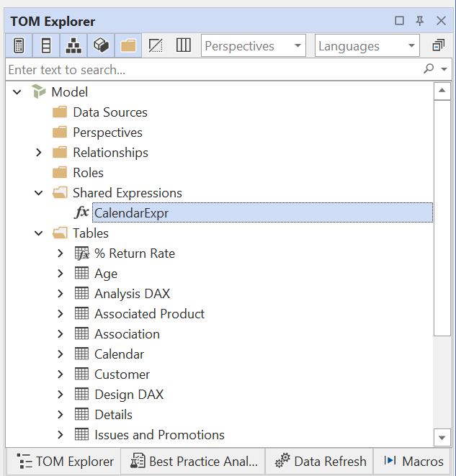Viewport: 456px width, 476px height.
Task: Open the Perspectives dropdown
Action: pos(254,45)
